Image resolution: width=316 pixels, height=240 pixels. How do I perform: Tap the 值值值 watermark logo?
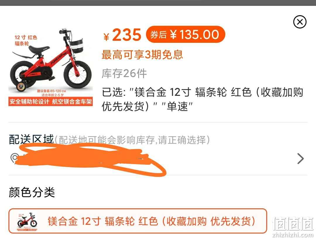tap(293, 224)
